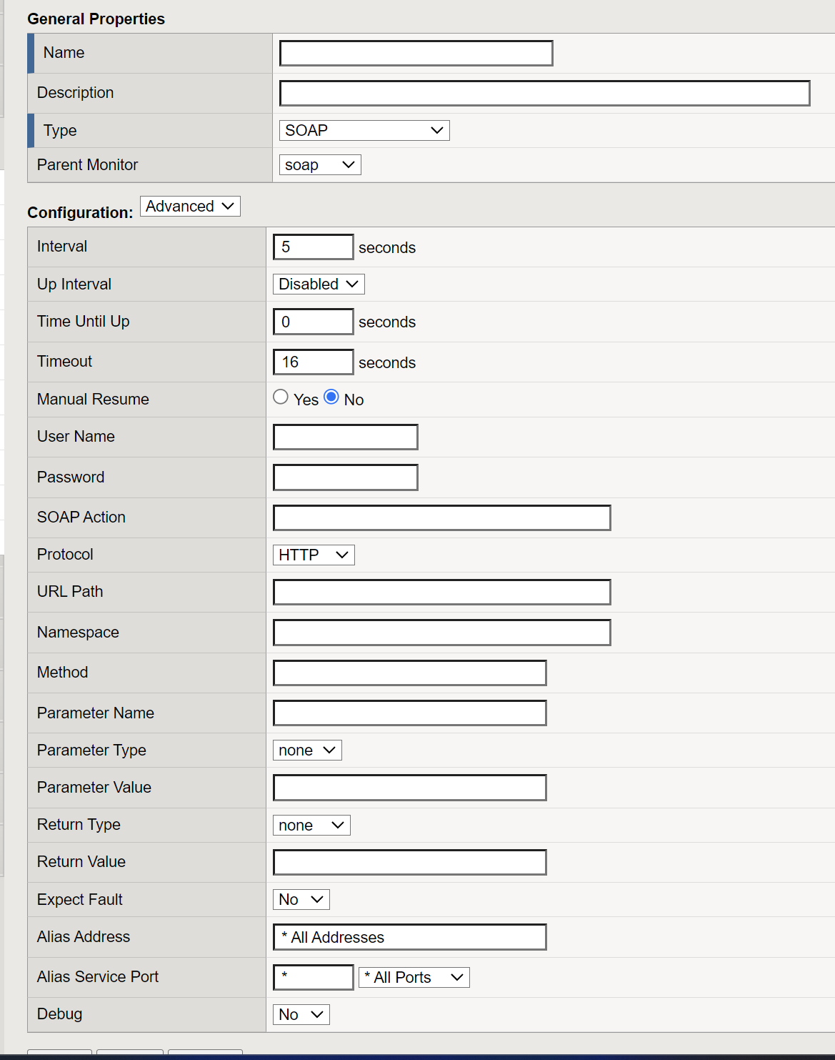Open the Expect Fault dropdown

[x=301, y=900]
